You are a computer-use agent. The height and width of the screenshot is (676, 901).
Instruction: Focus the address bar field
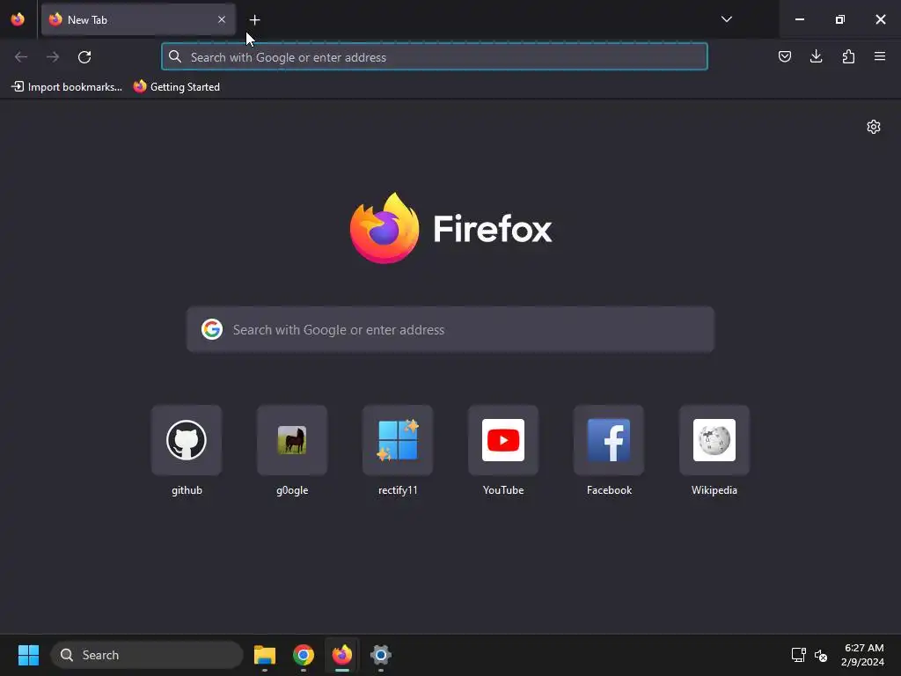[435, 57]
